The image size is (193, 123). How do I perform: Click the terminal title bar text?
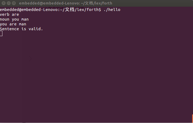coord(65,3)
